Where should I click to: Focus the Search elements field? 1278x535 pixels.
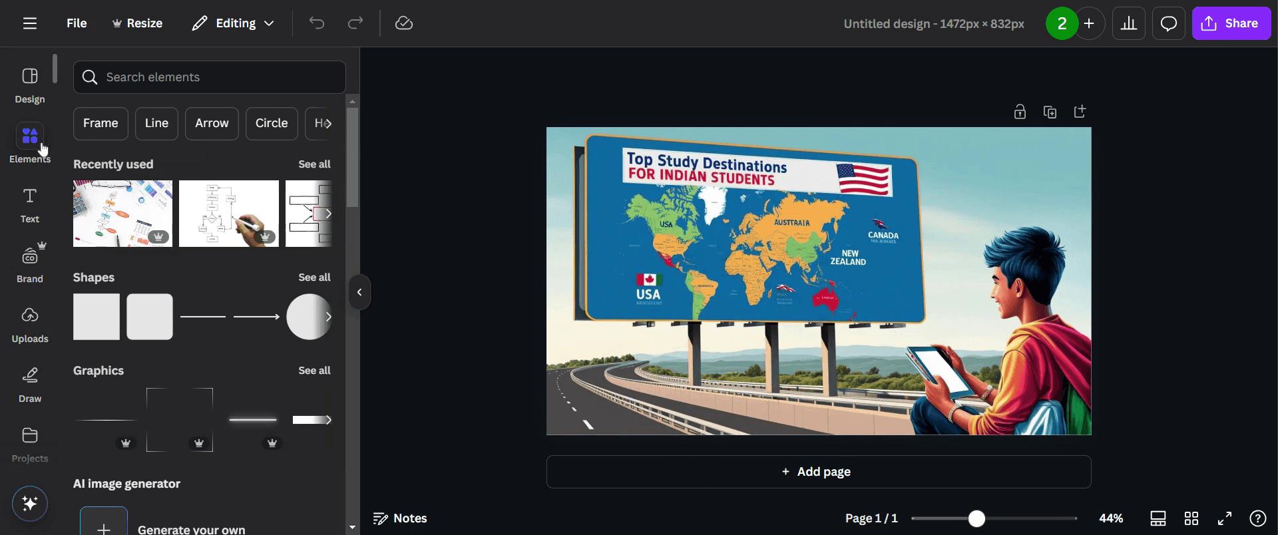(x=210, y=77)
